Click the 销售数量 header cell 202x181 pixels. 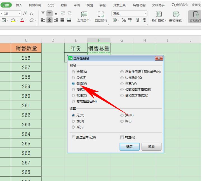[x=26, y=48]
